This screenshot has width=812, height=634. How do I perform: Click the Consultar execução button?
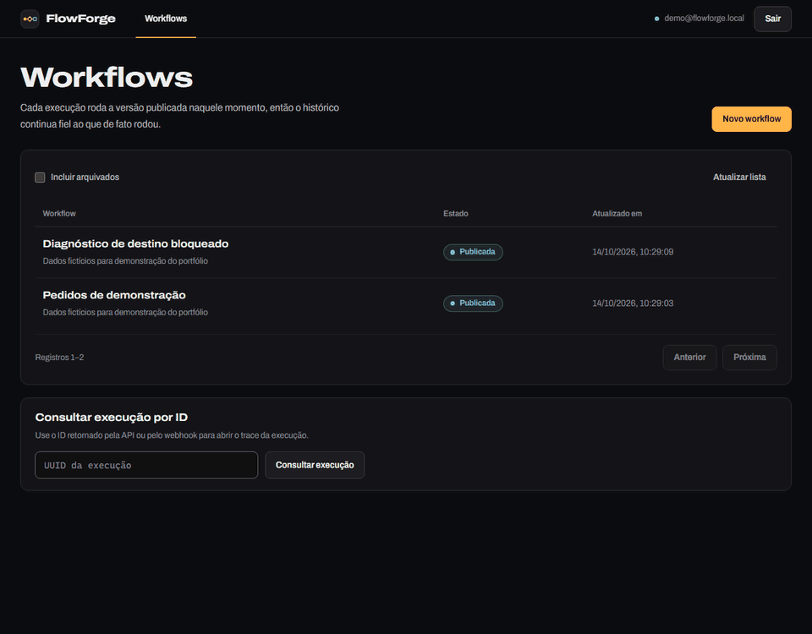pyautogui.click(x=315, y=465)
